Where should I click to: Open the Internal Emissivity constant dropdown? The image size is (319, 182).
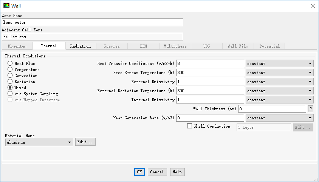click(279, 100)
